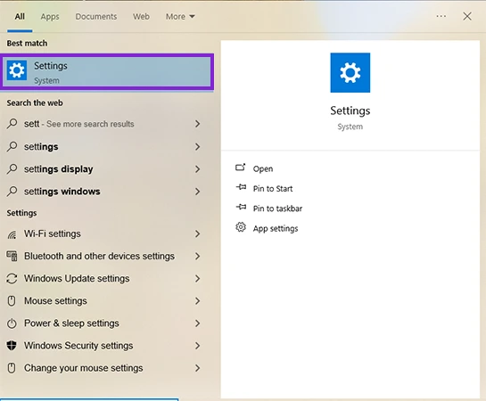Click the three-dot options icon
486x401 pixels.
(441, 16)
